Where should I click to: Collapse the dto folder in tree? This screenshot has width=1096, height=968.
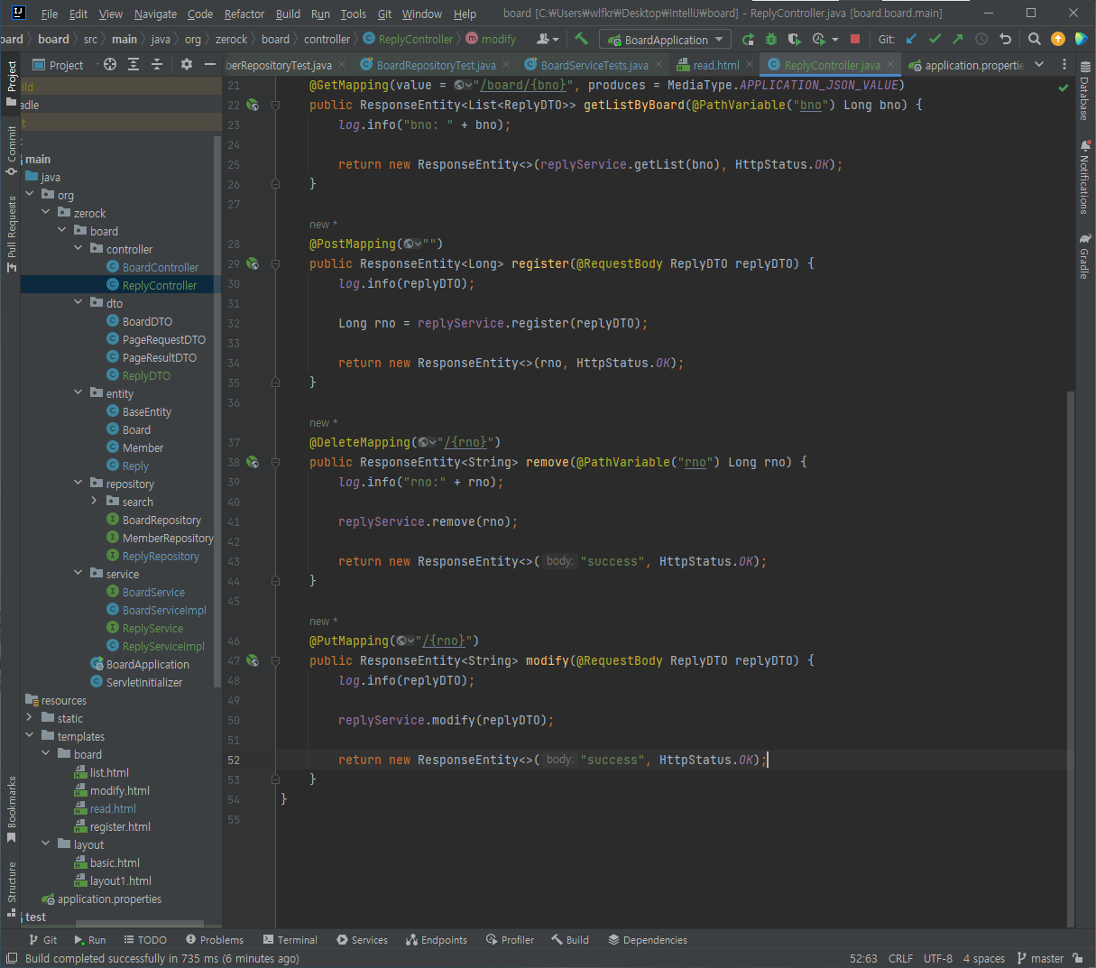pyautogui.click(x=78, y=302)
